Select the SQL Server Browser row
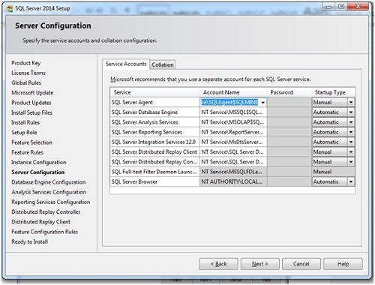Viewport: 375px width, 285px height. [x=154, y=181]
